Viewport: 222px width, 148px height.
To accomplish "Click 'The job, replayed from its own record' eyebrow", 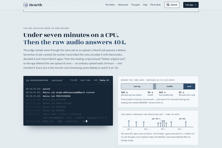I will point(46,28).
